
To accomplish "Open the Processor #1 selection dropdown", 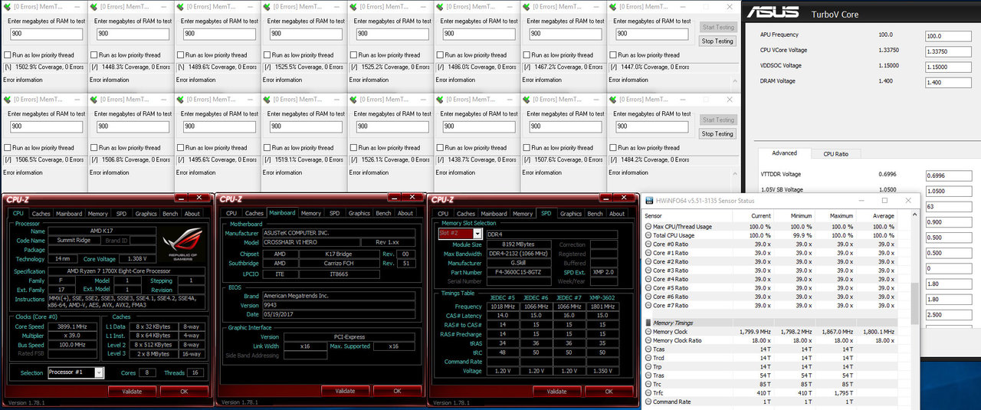I will [x=99, y=372].
